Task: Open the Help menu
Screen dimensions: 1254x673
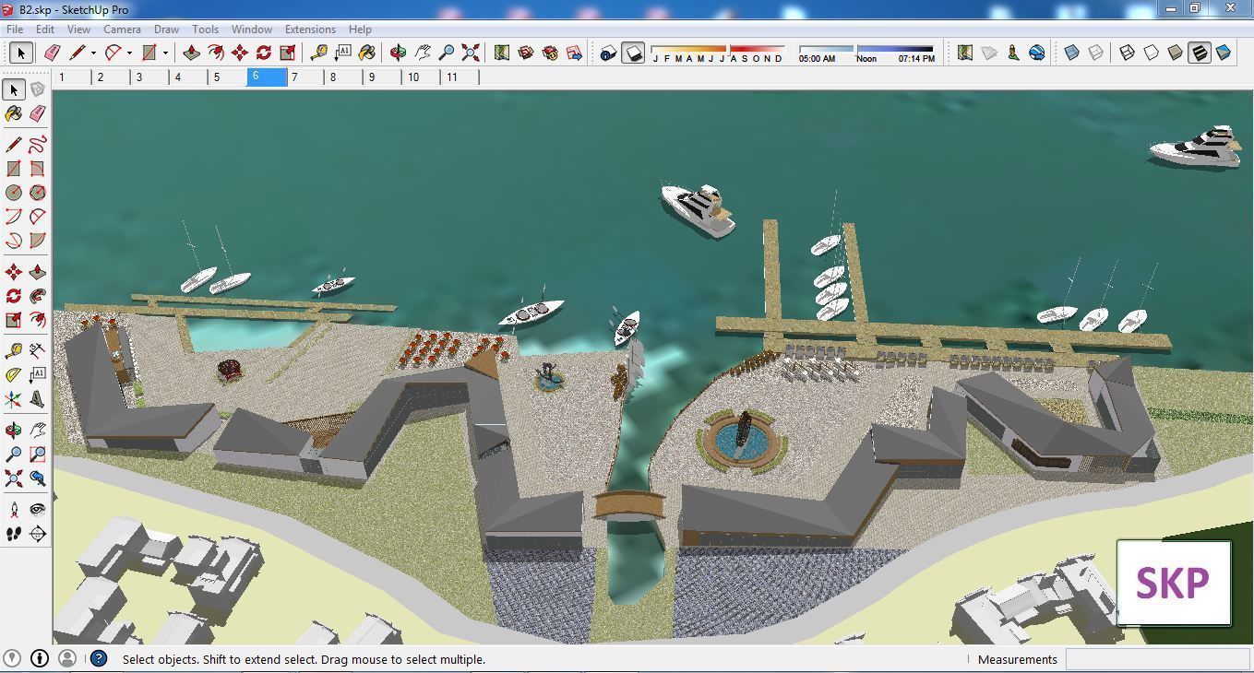Action: point(360,30)
